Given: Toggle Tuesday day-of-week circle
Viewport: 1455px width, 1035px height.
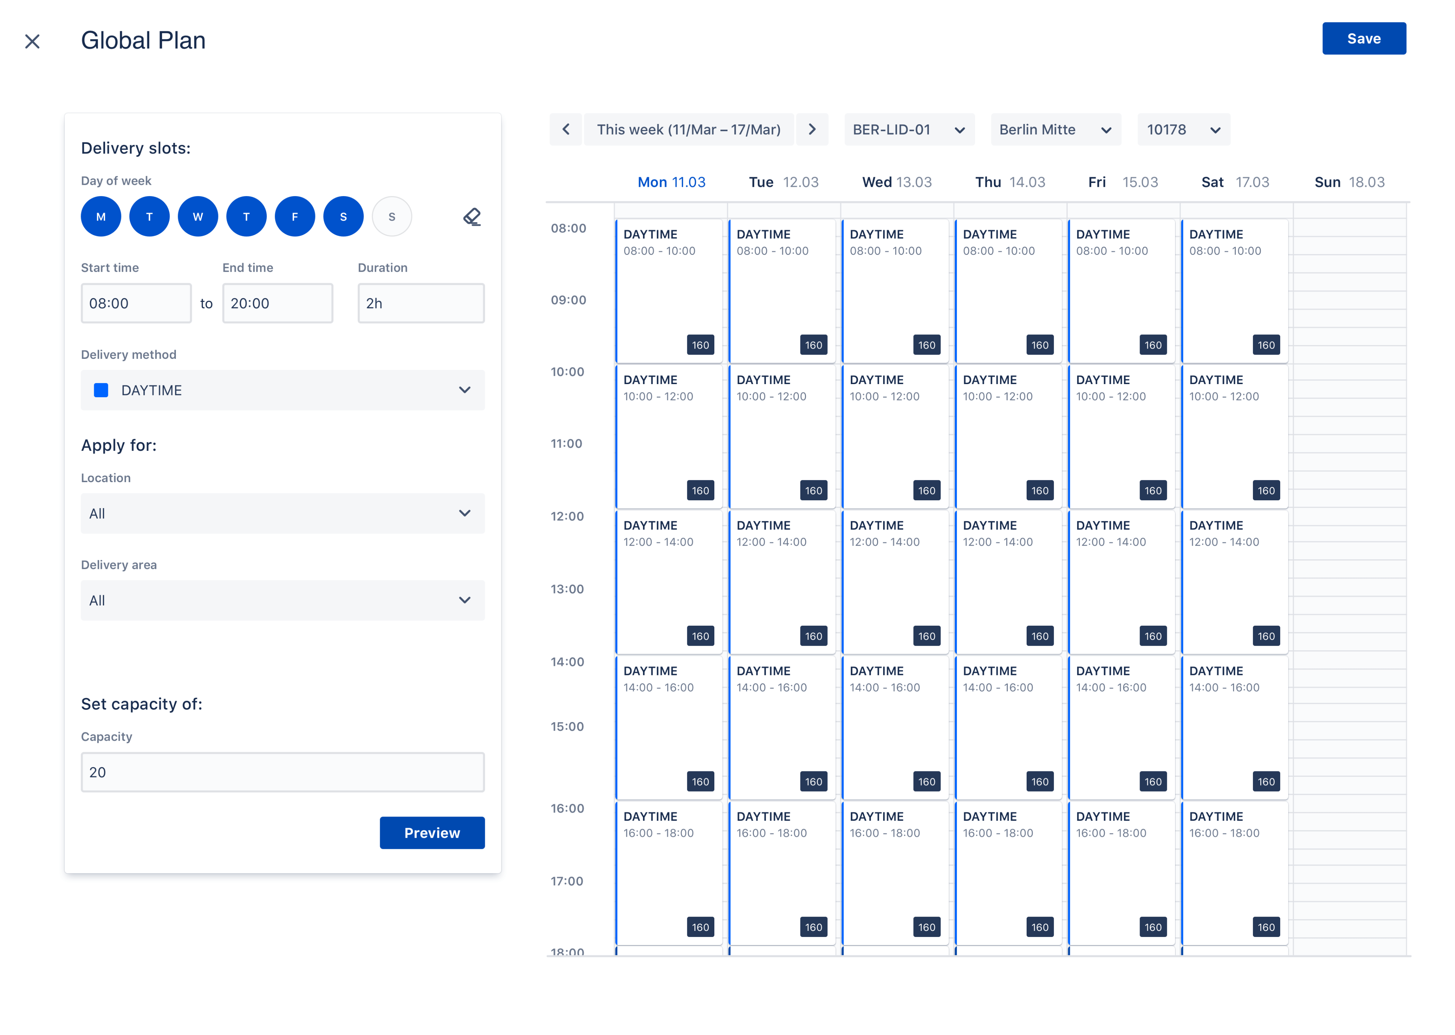Looking at the screenshot, I should click(x=149, y=217).
